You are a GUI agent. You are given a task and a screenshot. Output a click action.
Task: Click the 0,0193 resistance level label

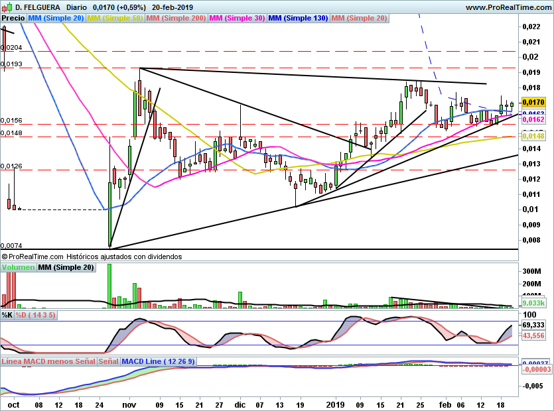click(x=11, y=64)
